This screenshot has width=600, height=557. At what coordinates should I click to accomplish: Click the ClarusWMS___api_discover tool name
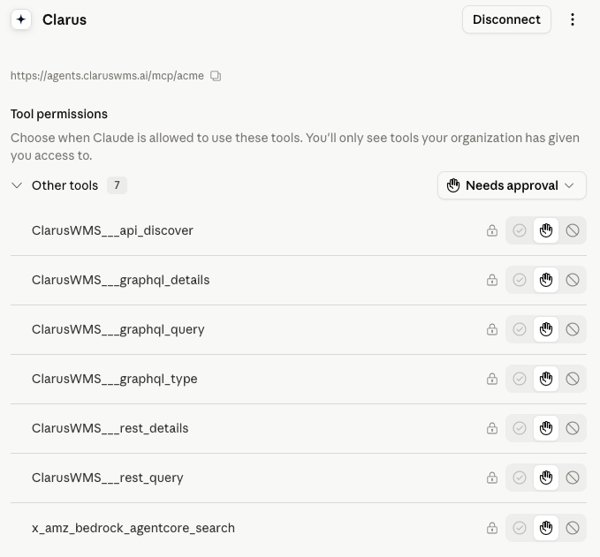112,230
